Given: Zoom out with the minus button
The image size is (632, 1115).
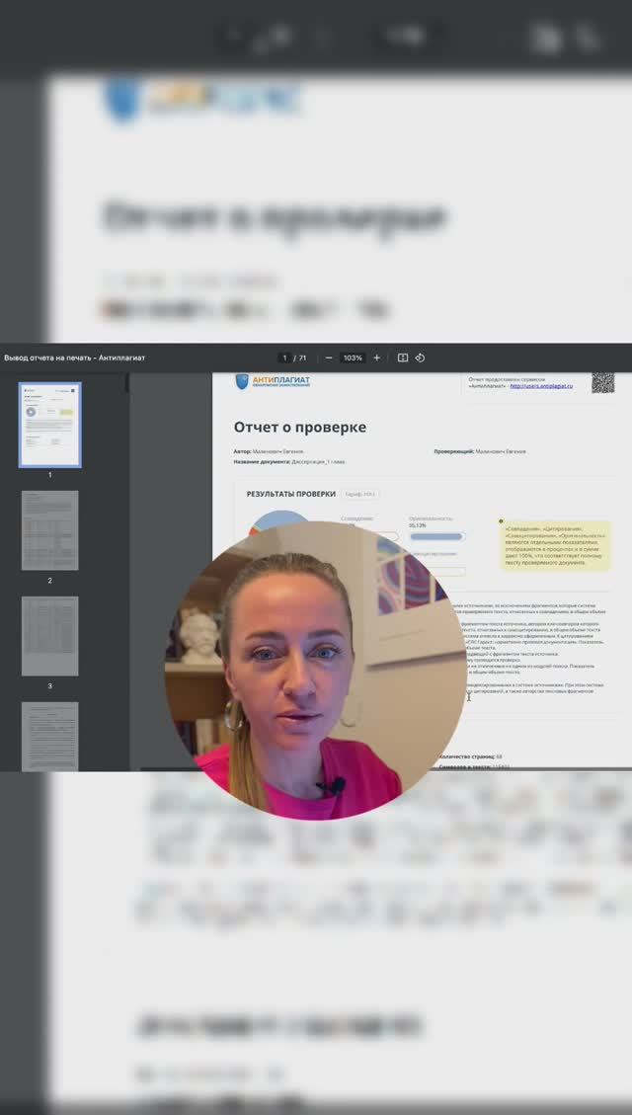Looking at the screenshot, I should coord(329,358).
